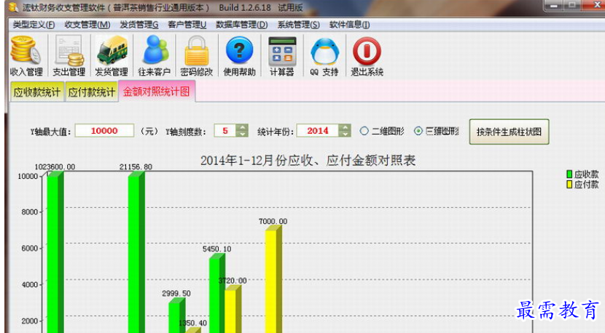Close the application window
The image size is (605, 333).
[x=596, y=4]
